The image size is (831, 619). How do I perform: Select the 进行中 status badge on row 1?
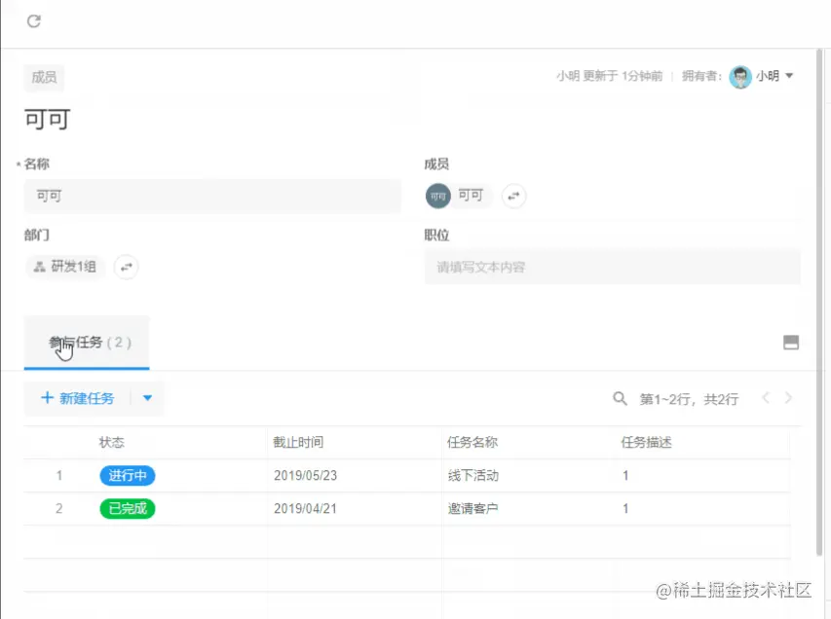pyautogui.click(x=128, y=475)
